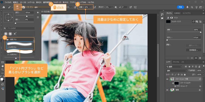Screen dimensions: 205x102
Task: Open the Discover lightbulb icon
Action: click(x=196, y=7)
